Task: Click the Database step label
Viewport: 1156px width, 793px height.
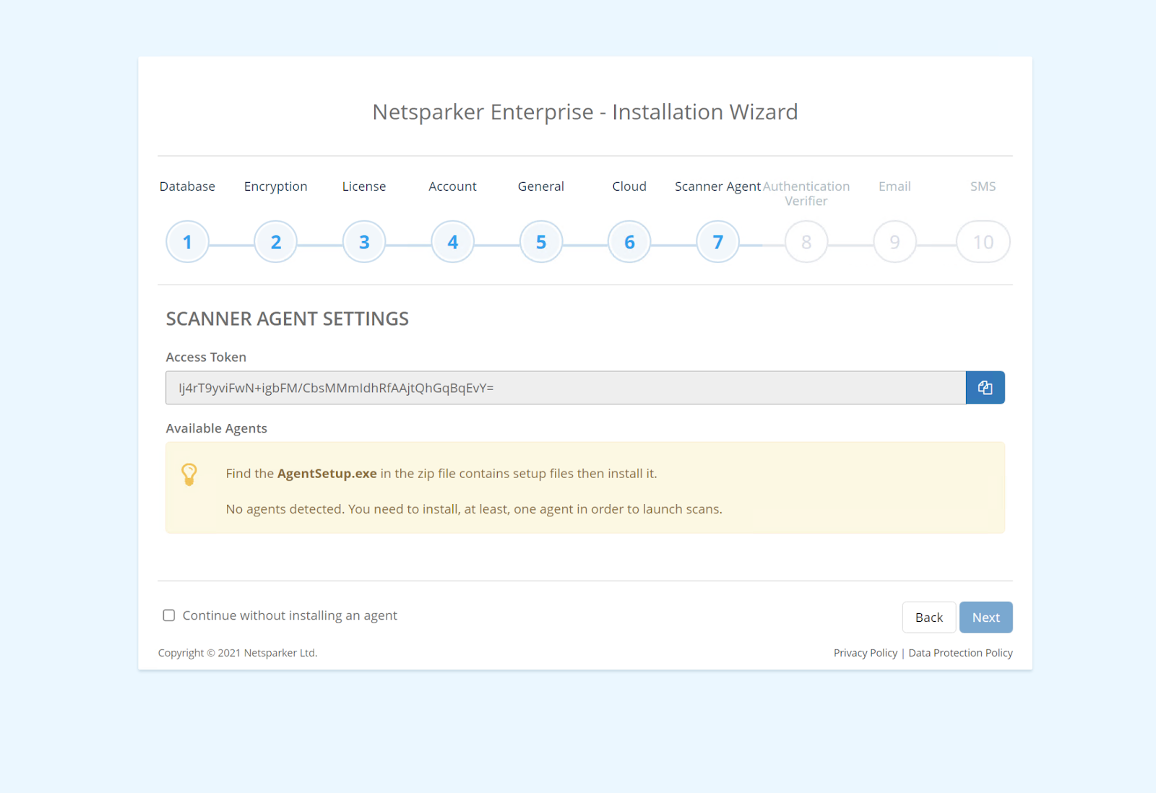Action: click(x=187, y=186)
